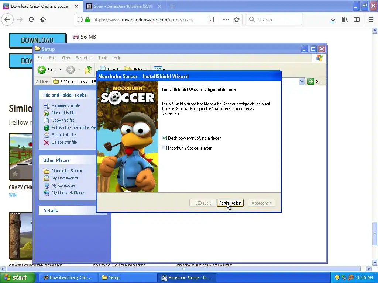Screen dimensions: 378x283
Task: Expand Back history dropdown arrow
Action: point(60,70)
